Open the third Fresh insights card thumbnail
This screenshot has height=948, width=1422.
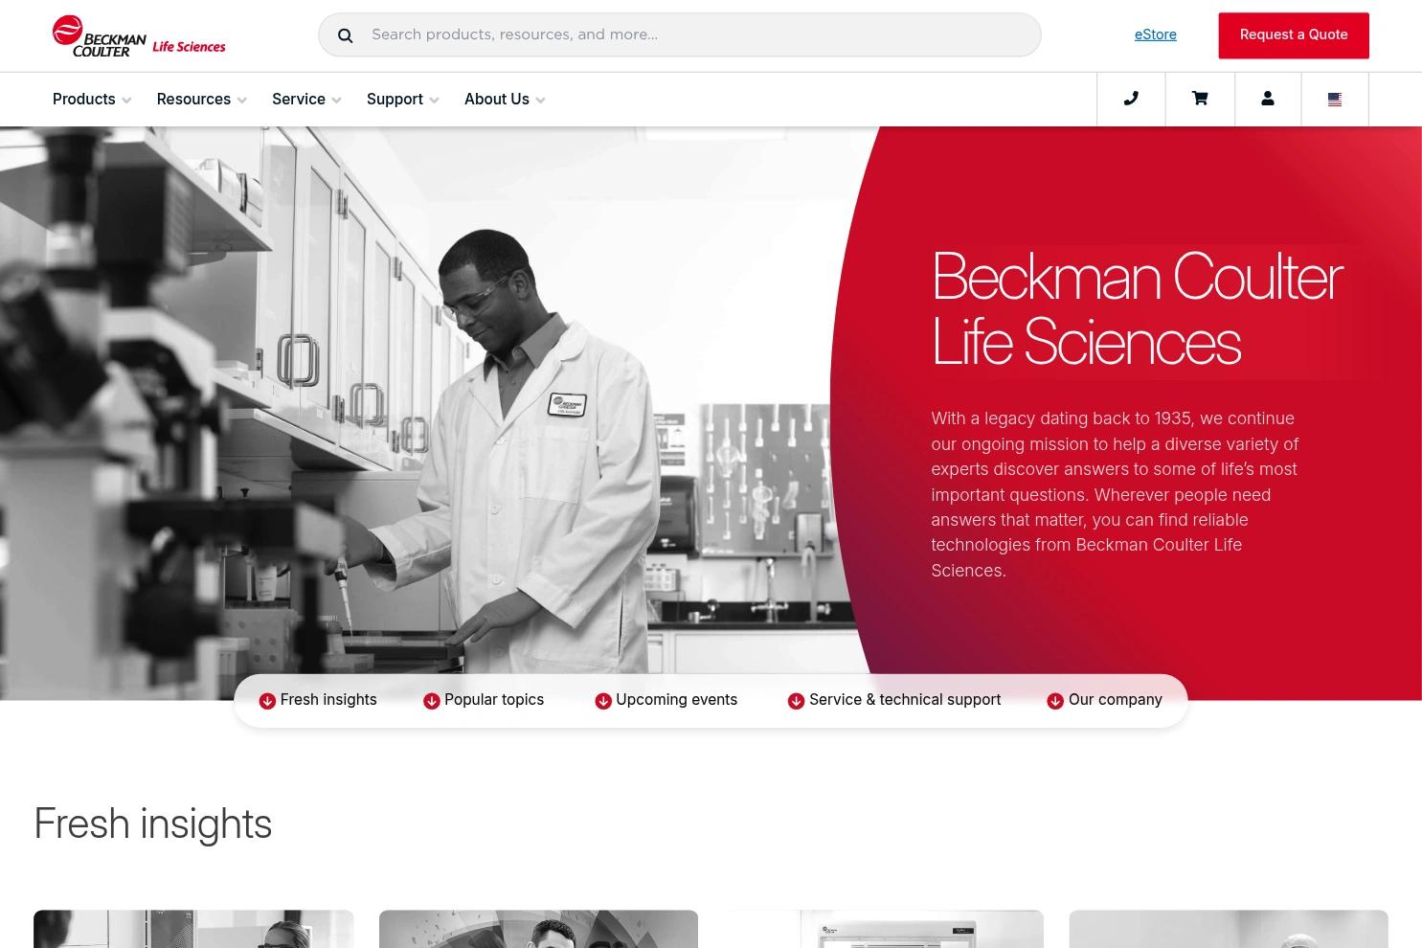[884, 929]
